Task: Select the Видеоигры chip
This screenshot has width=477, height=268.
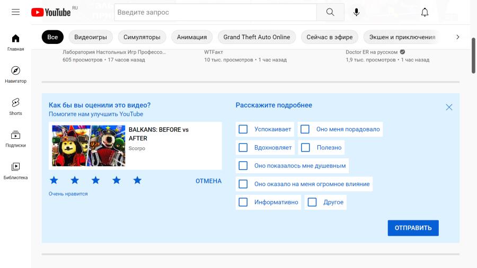Action: pos(91,37)
